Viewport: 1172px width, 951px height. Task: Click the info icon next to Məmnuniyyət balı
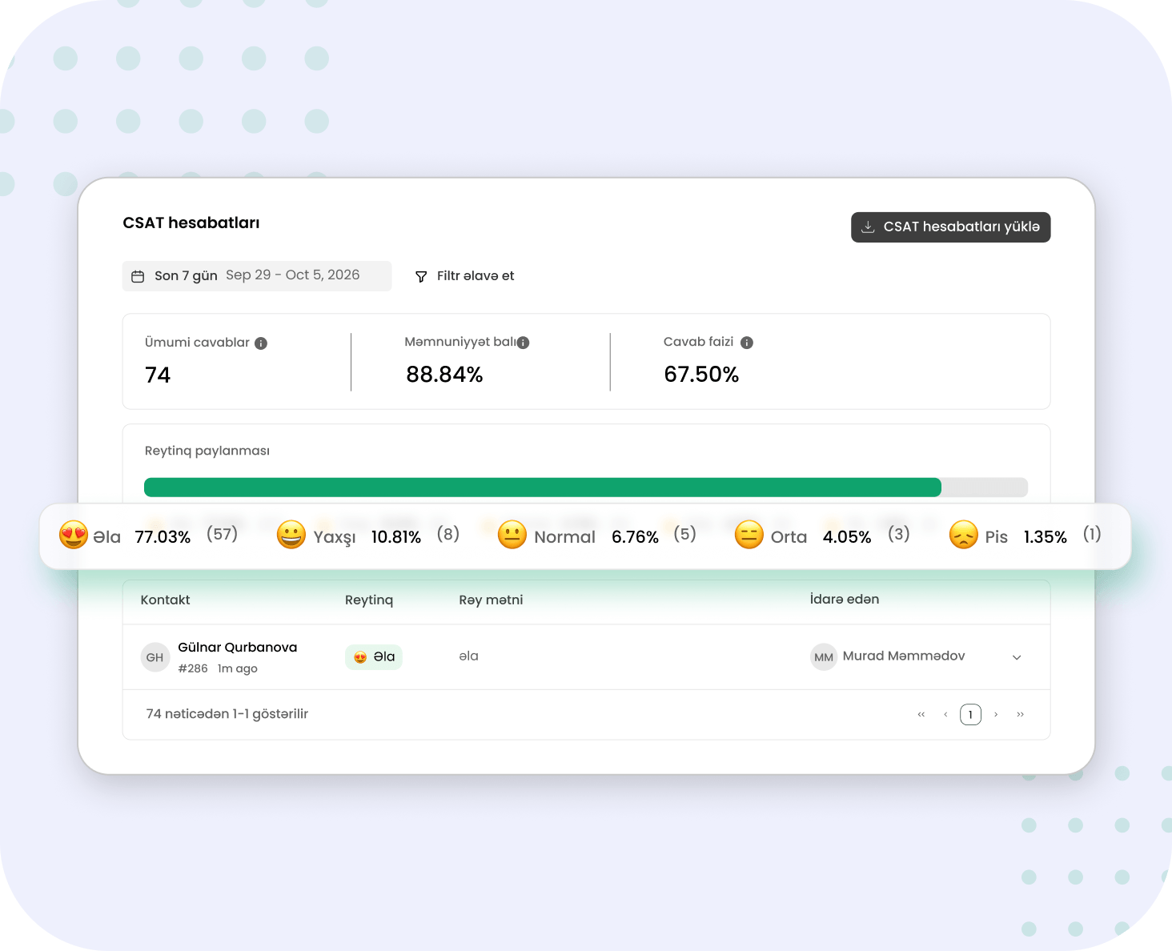pyautogui.click(x=523, y=343)
